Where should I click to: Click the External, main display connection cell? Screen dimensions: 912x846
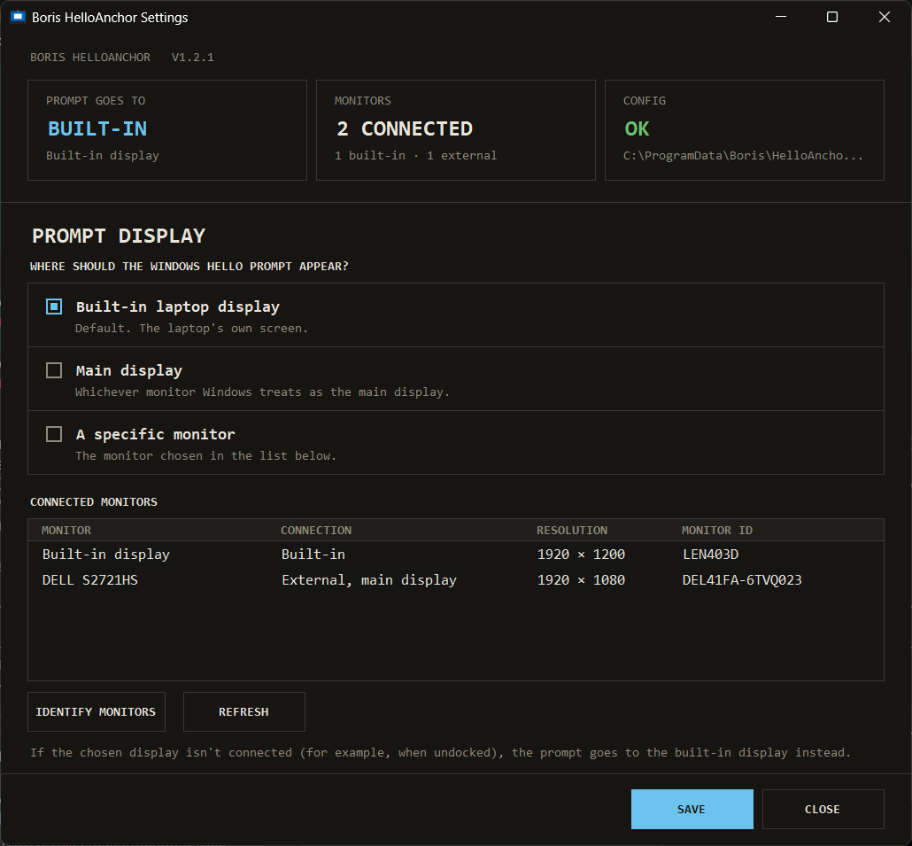(x=369, y=580)
